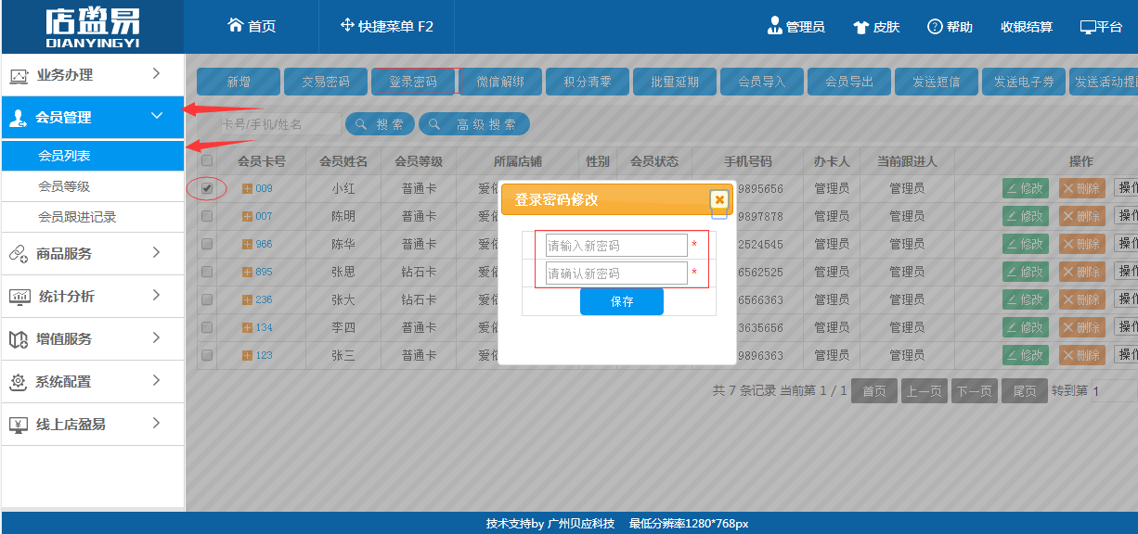The height and width of the screenshot is (534, 1138).
Task: Click 删除 X button for 小红
Action: point(1081,188)
